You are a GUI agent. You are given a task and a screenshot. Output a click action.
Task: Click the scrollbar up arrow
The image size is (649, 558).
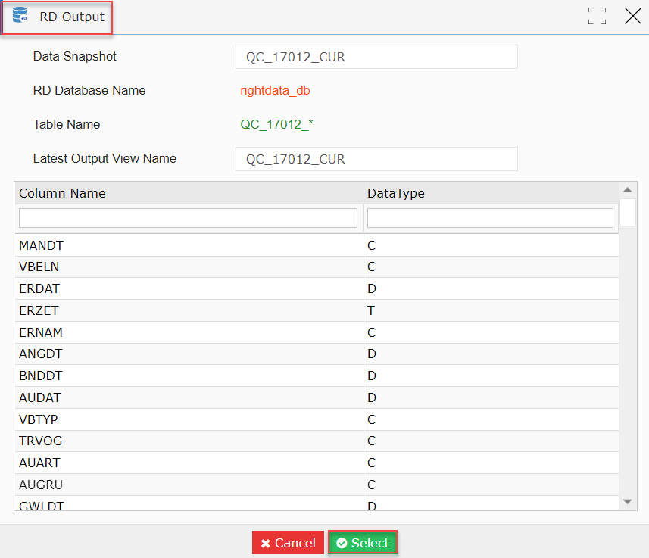tap(628, 189)
